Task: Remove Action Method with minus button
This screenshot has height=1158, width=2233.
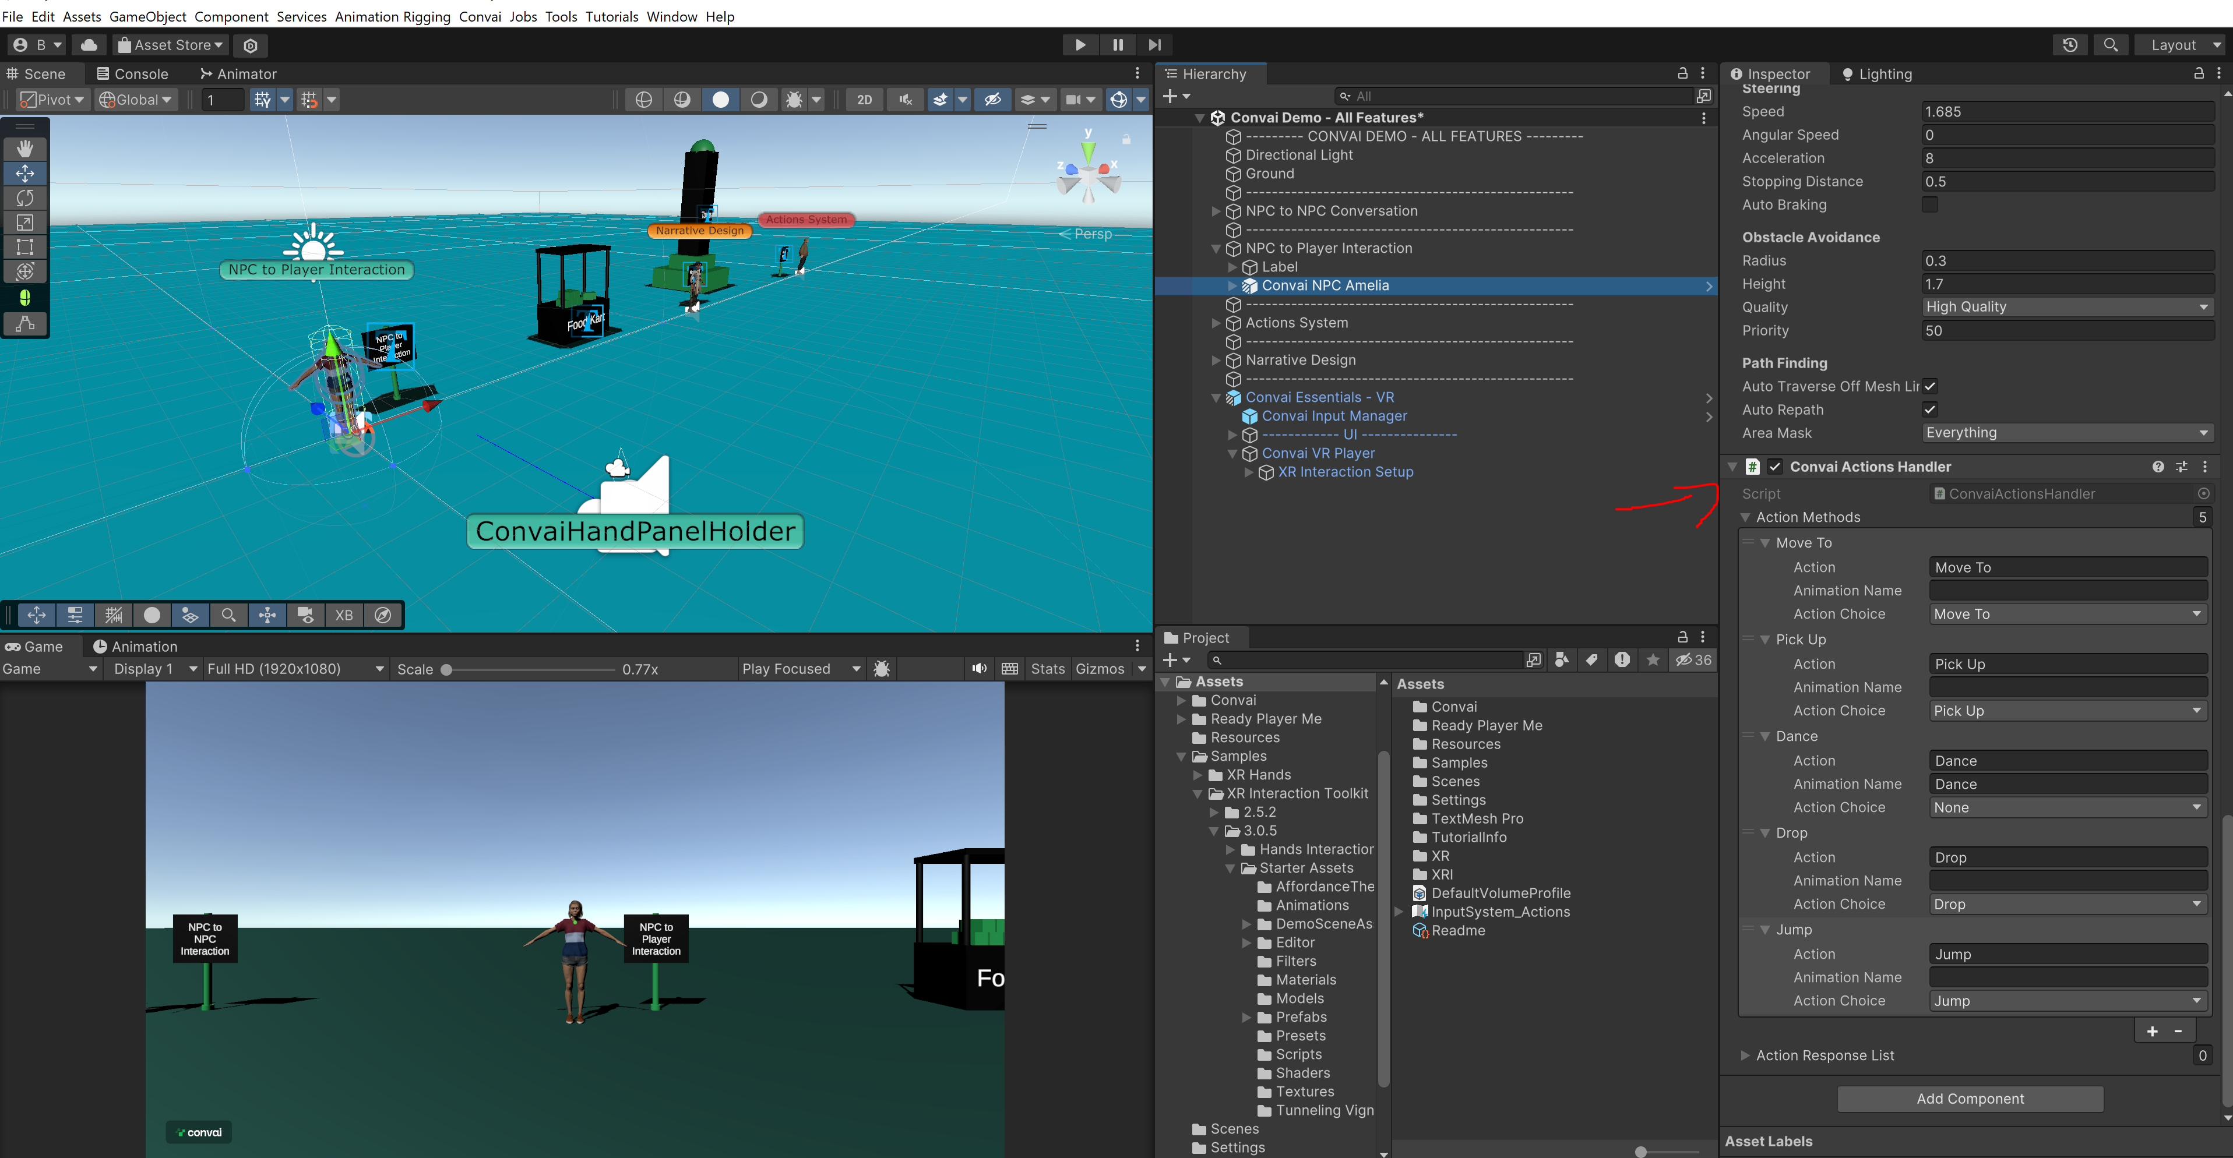Action: [x=2178, y=1030]
